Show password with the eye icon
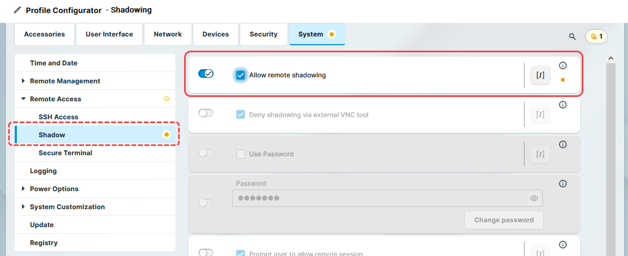Screen dimensions: 628x256 (x=534, y=198)
